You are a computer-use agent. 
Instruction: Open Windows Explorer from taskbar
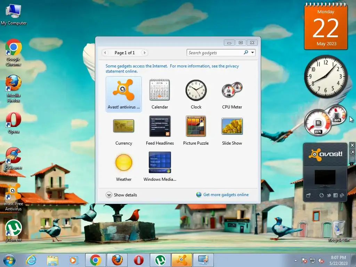click(x=52, y=260)
